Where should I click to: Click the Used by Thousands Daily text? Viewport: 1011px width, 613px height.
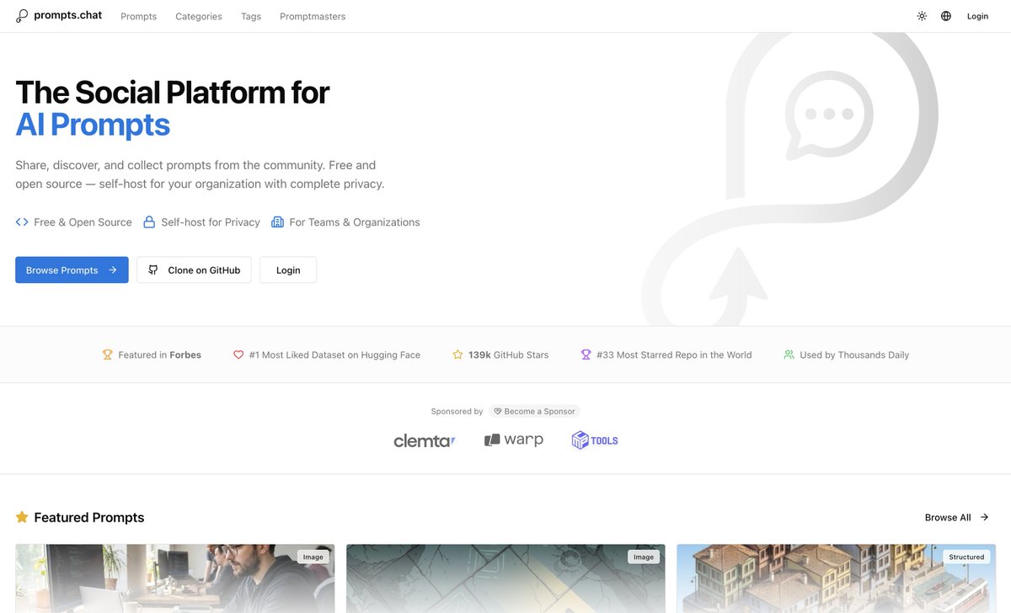(x=854, y=354)
